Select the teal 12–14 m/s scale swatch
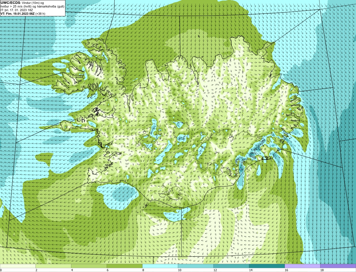The height and width of the screenshot is (272, 356). pos(231,266)
